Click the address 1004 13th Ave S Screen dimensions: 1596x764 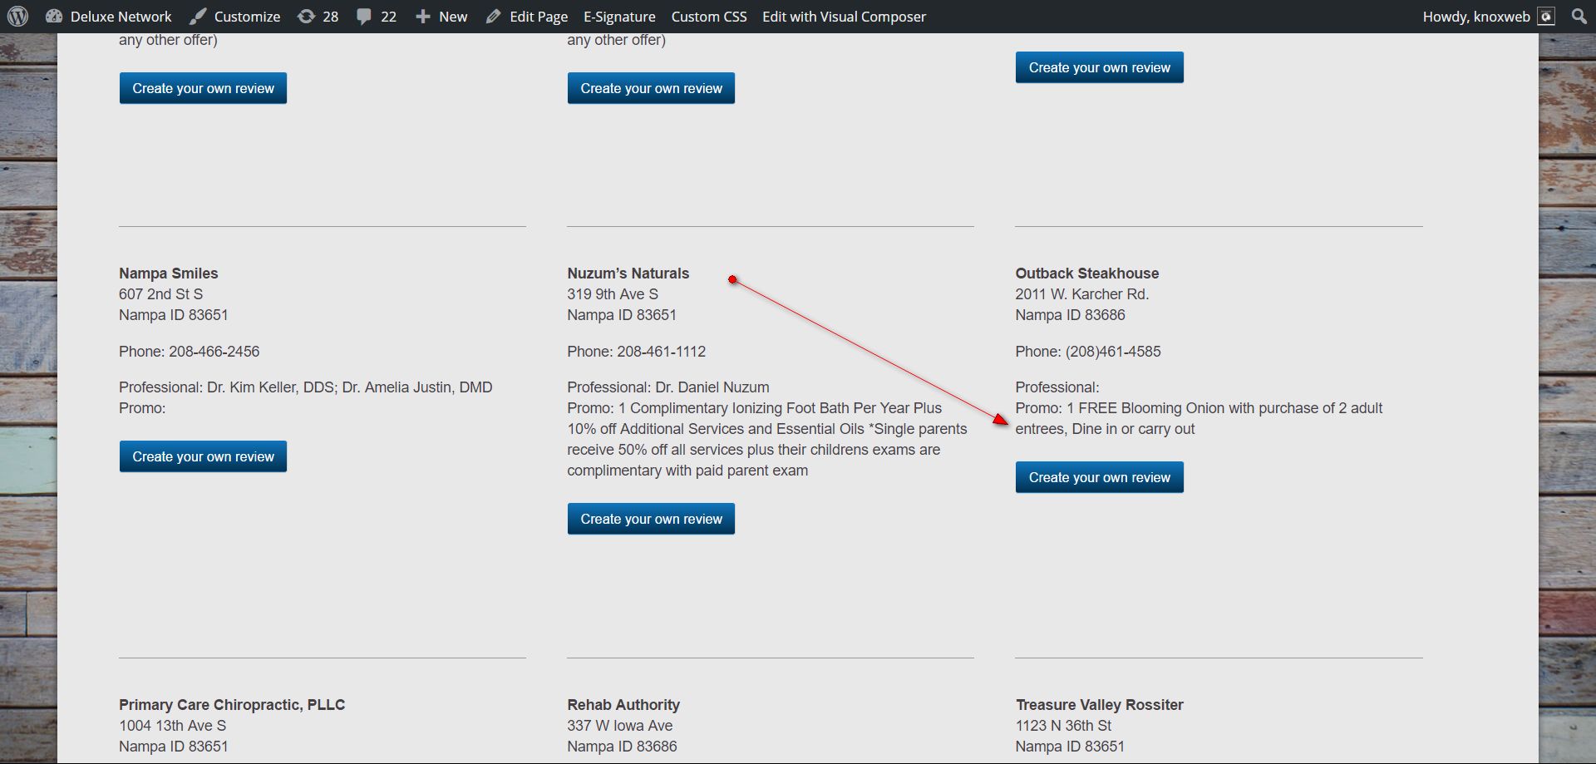coord(172,726)
